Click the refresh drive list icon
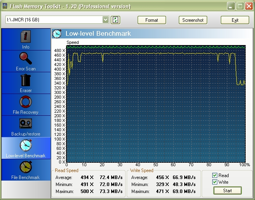Viewport: 255px width, 200px height. point(115,20)
